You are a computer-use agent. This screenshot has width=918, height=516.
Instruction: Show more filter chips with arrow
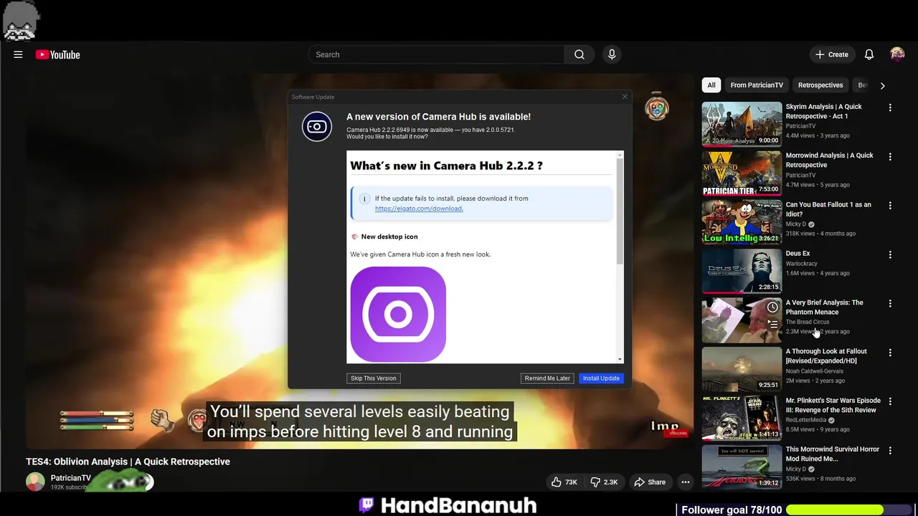(882, 85)
